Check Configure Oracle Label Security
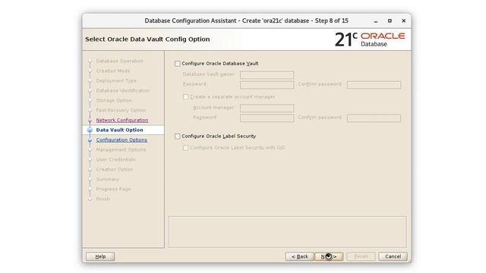The width and height of the screenshot is (486, 273). [x=177, y=136]
